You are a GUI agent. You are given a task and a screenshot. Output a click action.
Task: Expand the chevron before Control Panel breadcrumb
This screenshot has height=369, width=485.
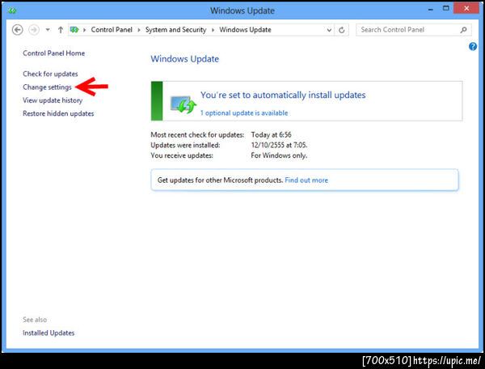tap(84, 30)
